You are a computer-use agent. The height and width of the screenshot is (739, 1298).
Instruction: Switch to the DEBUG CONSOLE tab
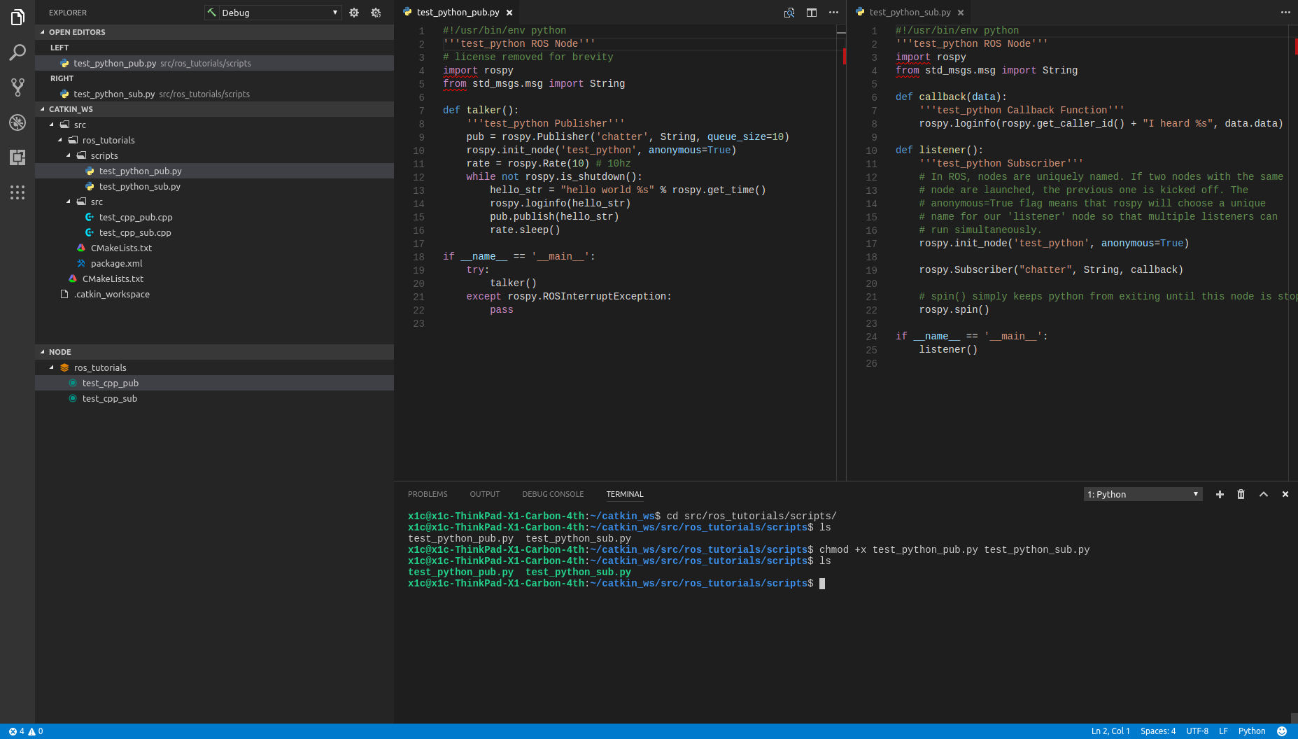(x=552, y=494)
